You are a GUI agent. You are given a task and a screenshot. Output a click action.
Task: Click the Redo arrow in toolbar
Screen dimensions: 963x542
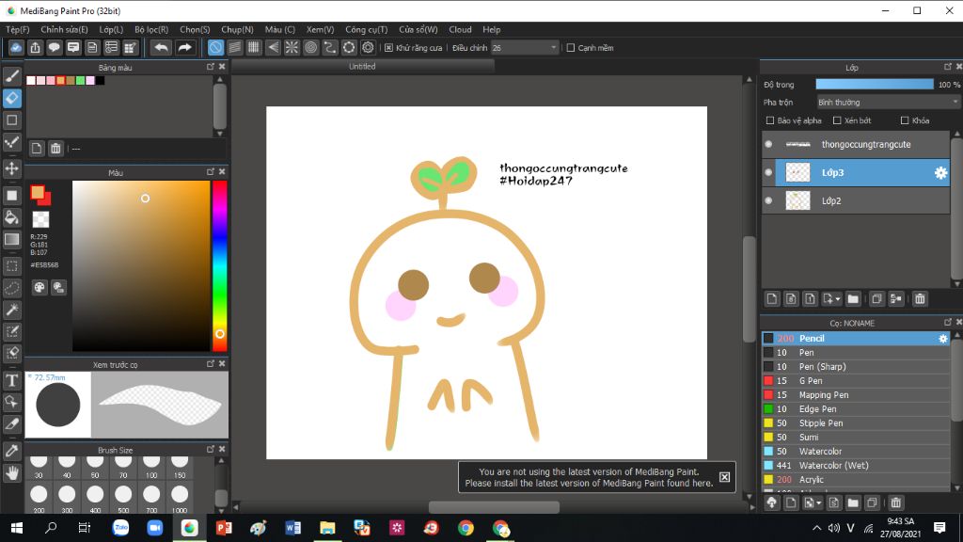click(185, 47)
